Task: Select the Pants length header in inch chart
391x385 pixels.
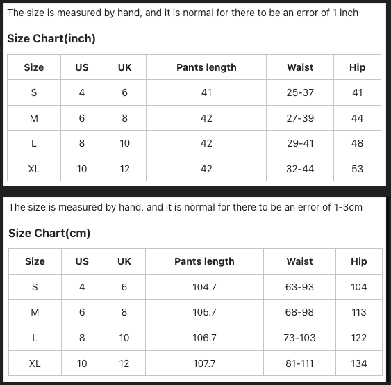Action: point(206,67)
